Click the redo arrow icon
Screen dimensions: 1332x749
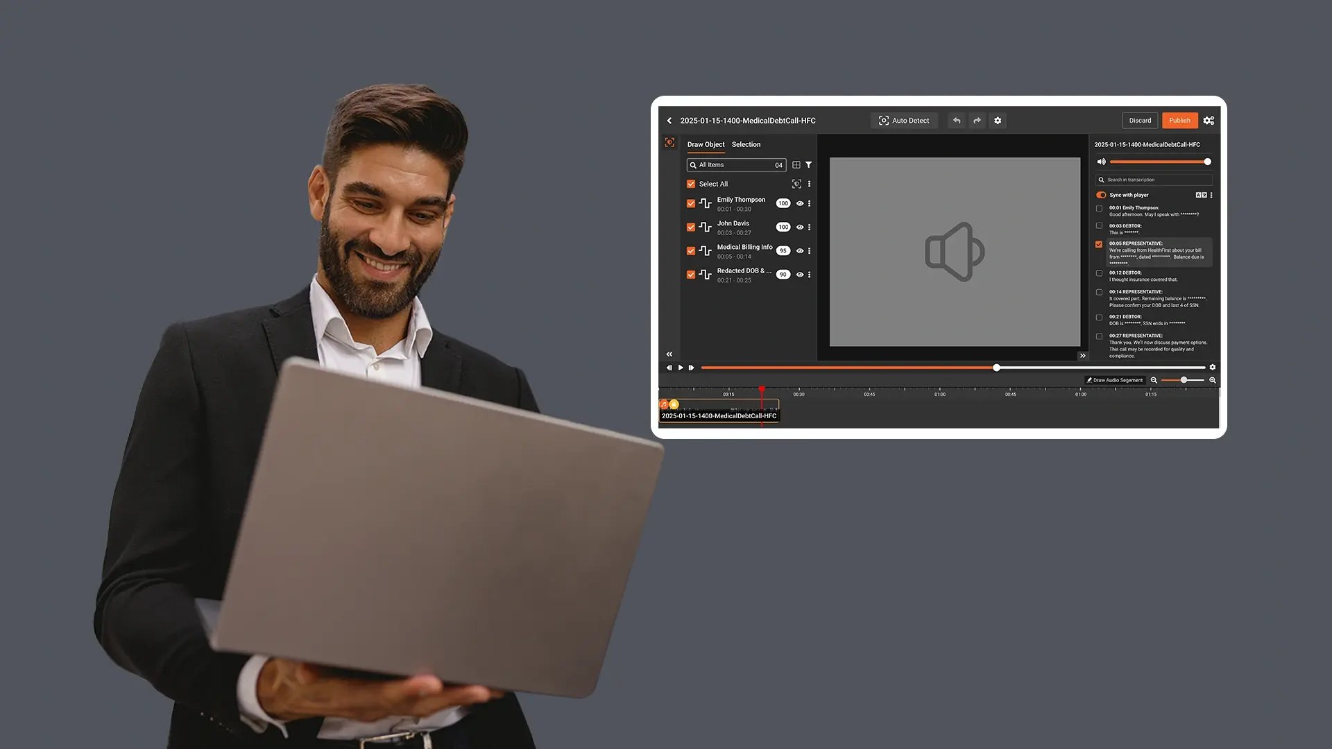977,121
